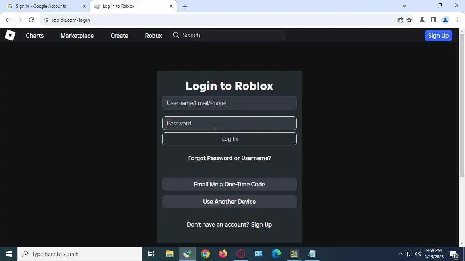
Task: Open the Windows Start menu
Action: (9, 254)
